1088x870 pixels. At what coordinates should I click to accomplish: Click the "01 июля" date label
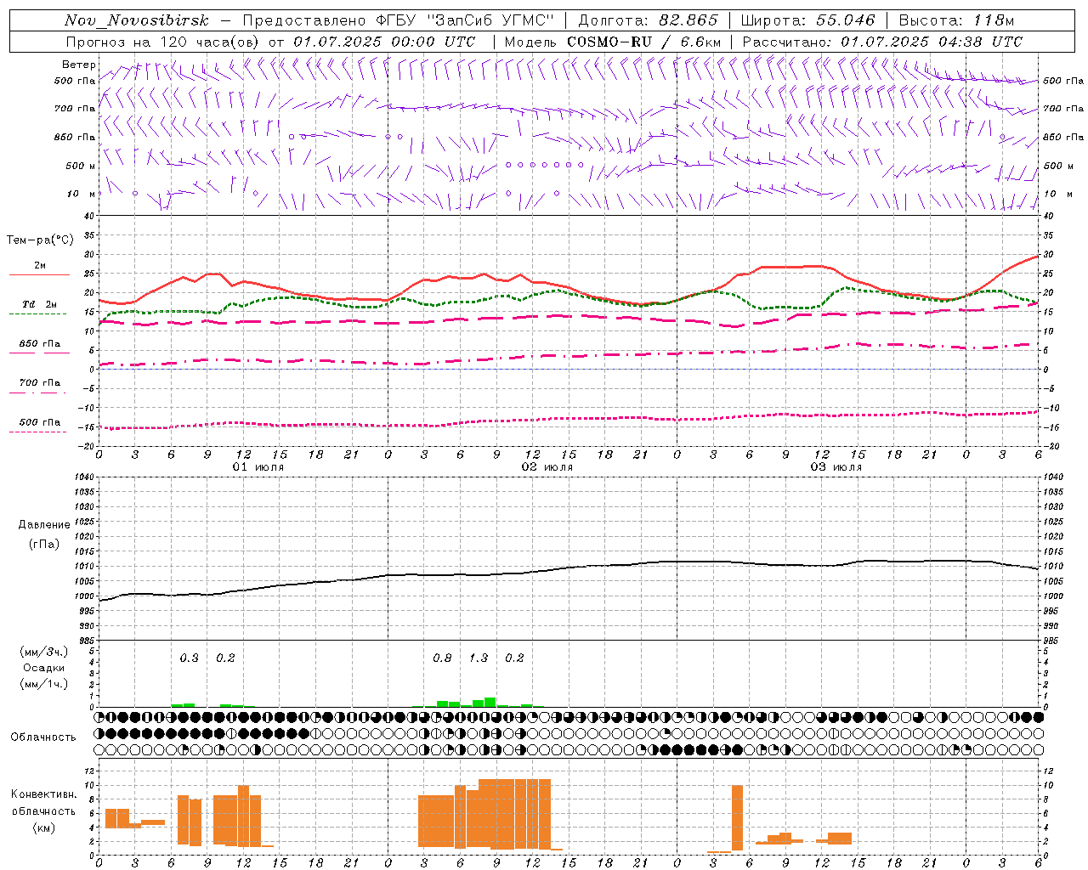point(258,467)
